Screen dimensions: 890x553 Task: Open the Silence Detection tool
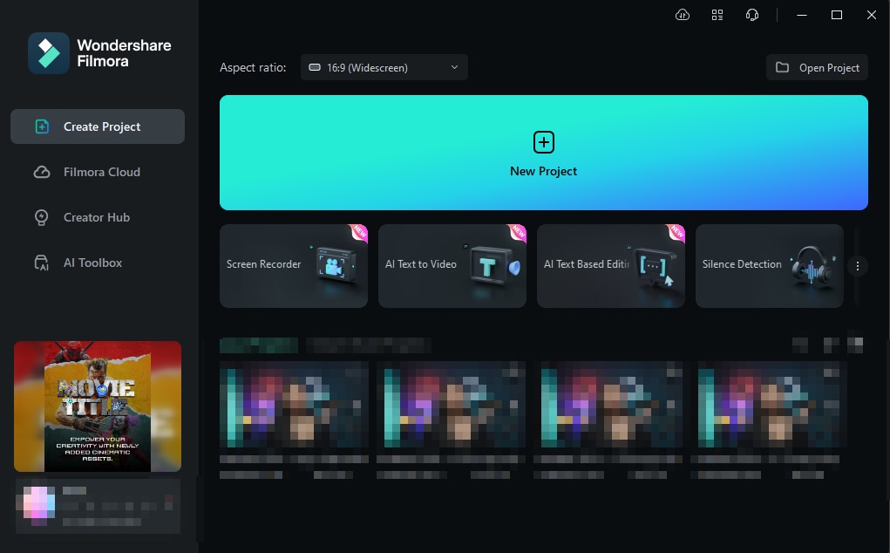(x=770, y=266)
